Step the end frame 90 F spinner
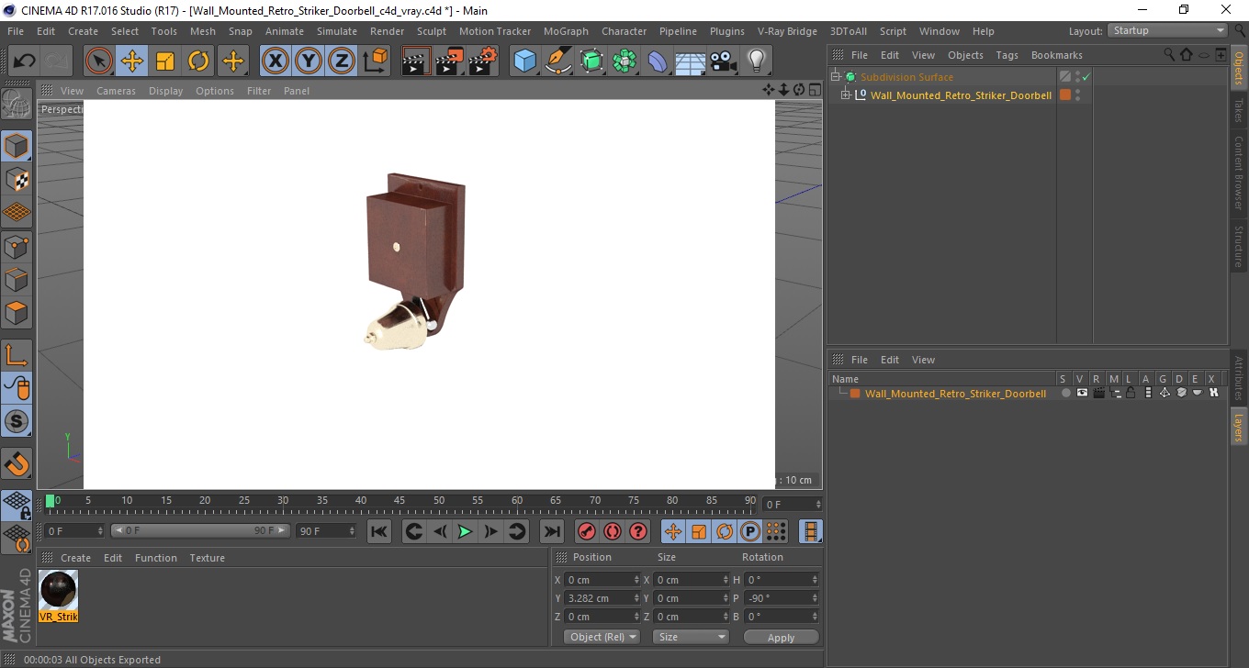The image size is (1249, 668). pos(352,531)
